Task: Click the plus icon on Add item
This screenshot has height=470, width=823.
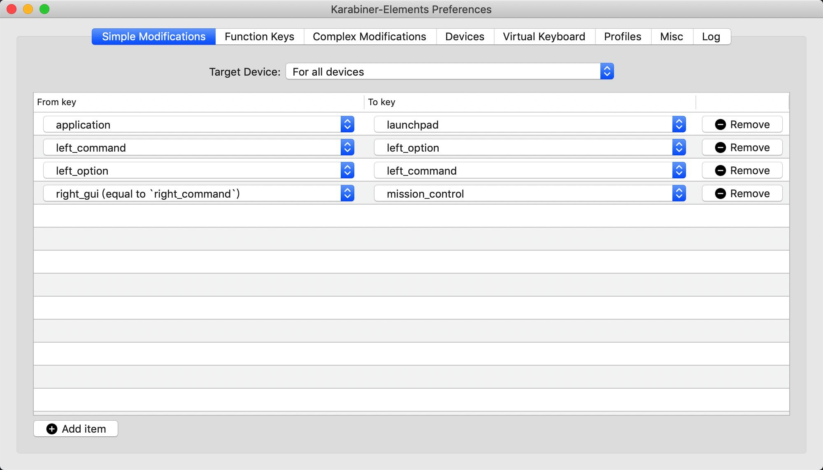Action: coord(52,429)
